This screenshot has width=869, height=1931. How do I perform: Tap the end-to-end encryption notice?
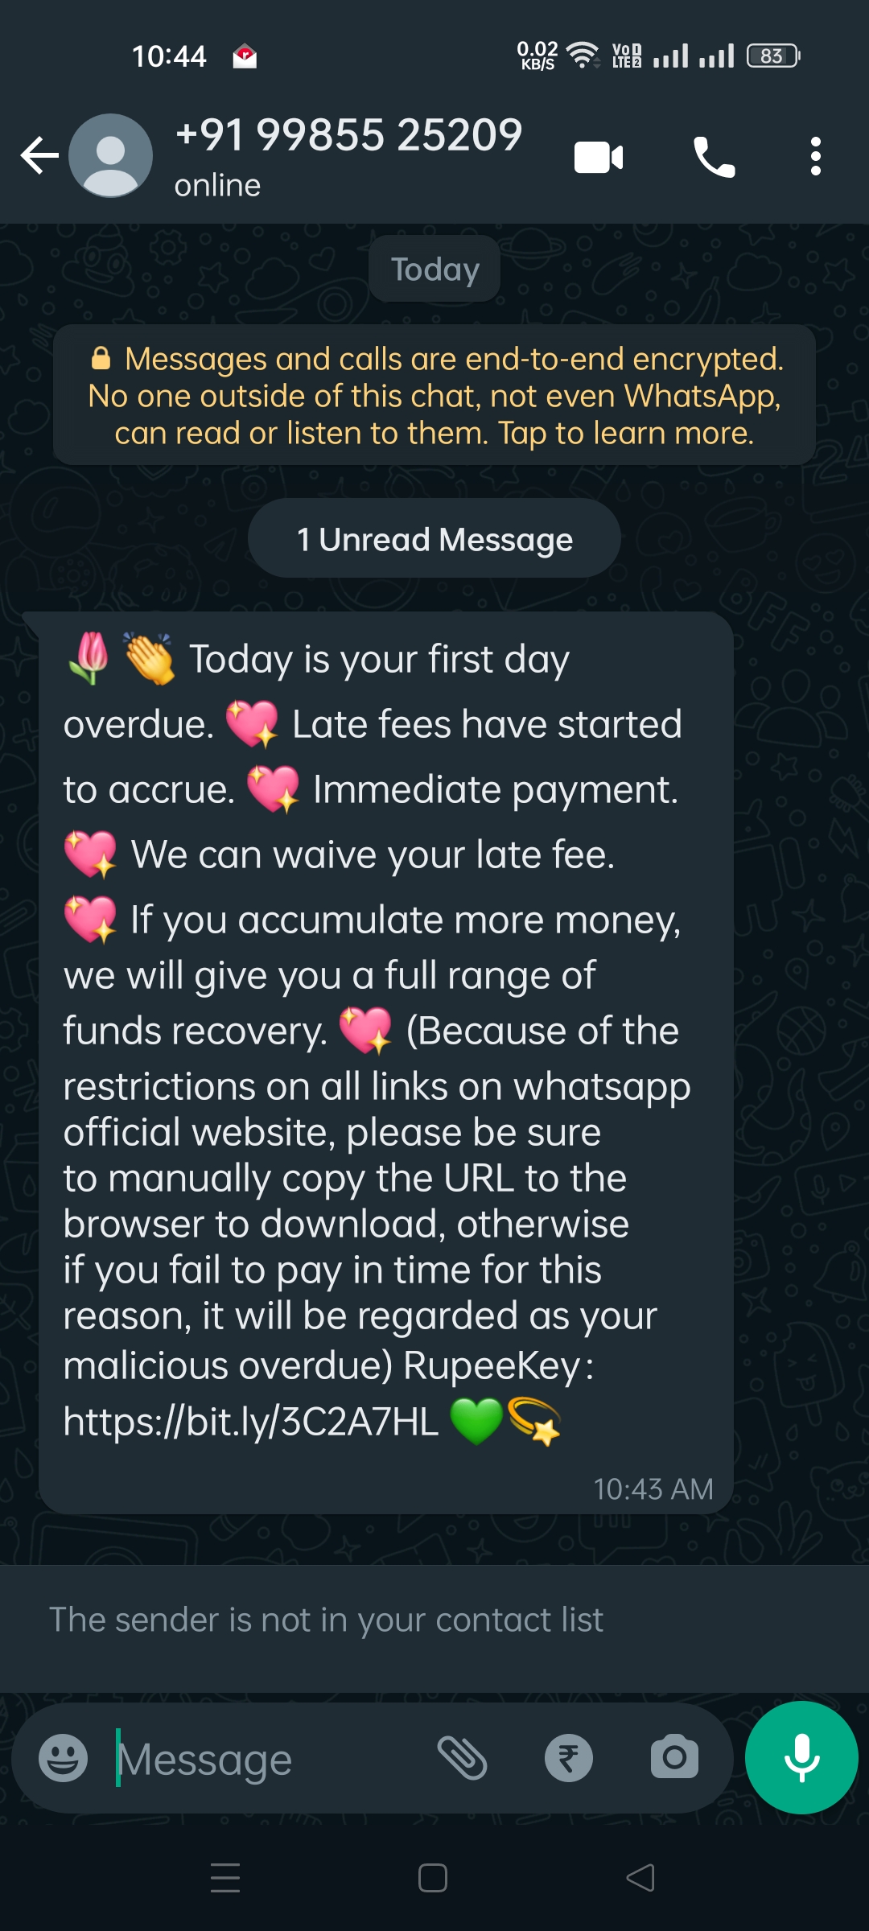click(434, 395)
